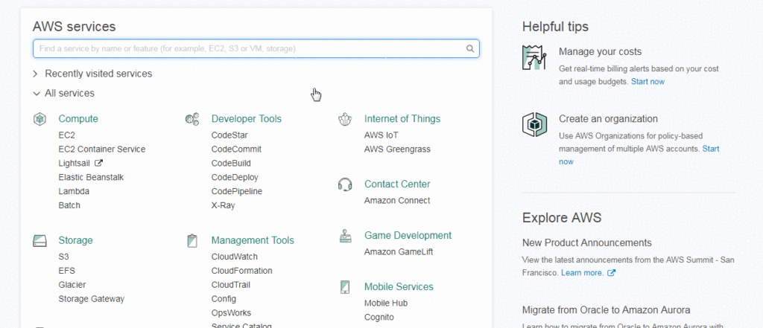The height and width of the screenshot is (328, 763).
Task: Open Amazon Connect service
Action: pyautogui.click(x=398, y=200)
